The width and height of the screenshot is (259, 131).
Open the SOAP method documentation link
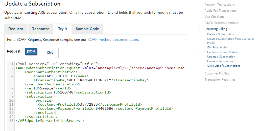(x=113, y=40)
